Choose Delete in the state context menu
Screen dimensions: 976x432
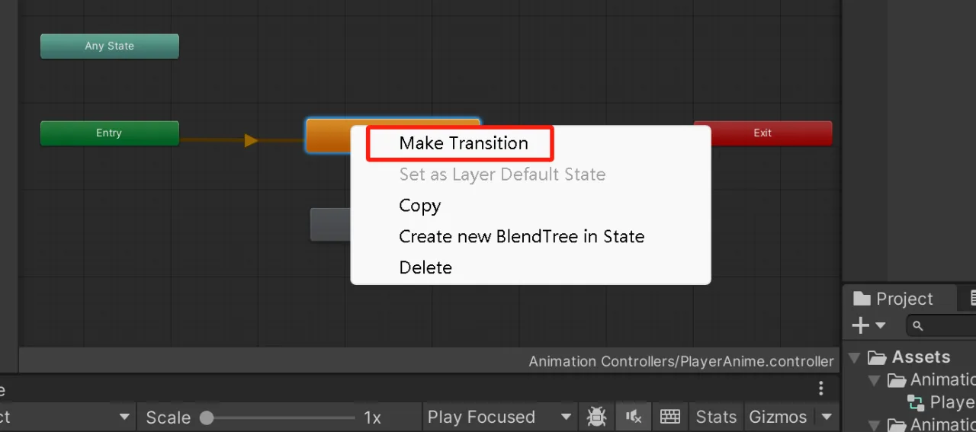pos(425,268)
